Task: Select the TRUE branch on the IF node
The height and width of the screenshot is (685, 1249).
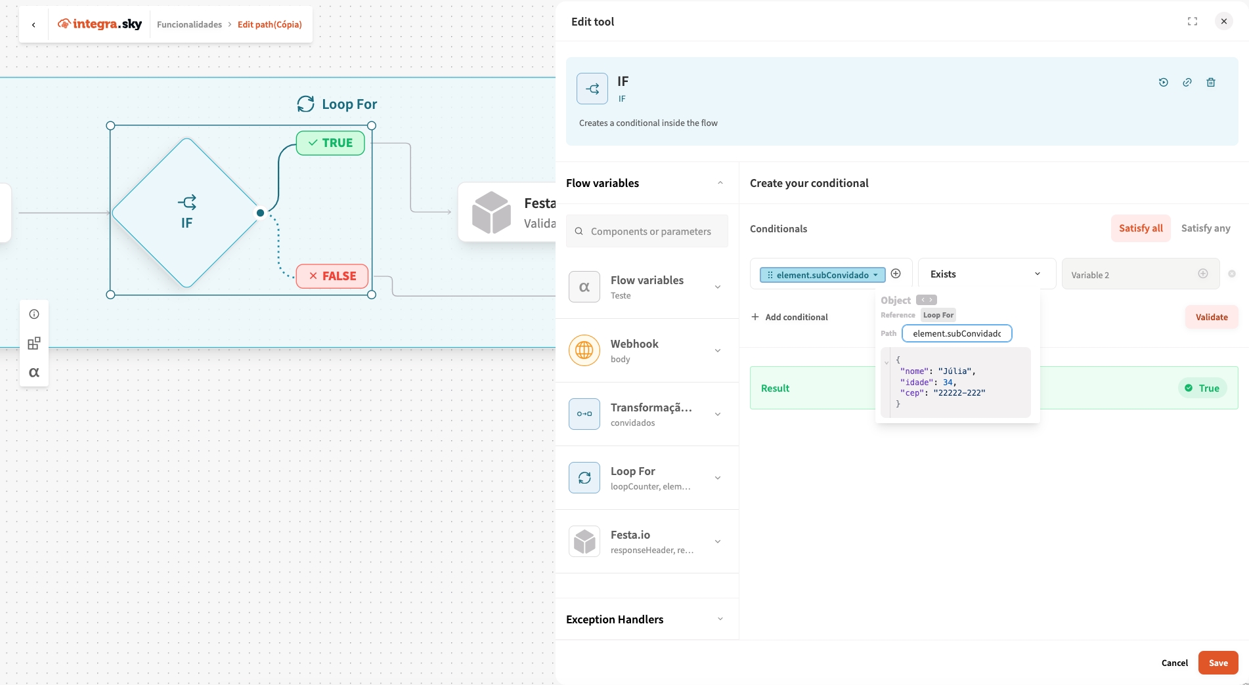Action: coord(330,143)
